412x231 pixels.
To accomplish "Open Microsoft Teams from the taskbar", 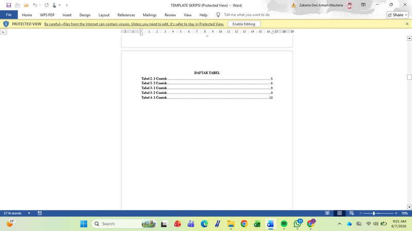I will (191, 224).
